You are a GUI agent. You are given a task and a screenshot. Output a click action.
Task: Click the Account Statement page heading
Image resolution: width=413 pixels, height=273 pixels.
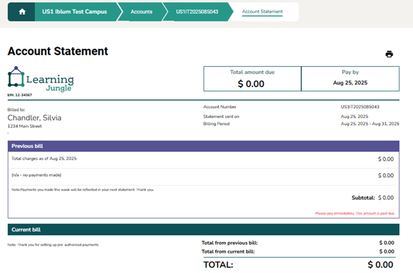pos(58,51)
